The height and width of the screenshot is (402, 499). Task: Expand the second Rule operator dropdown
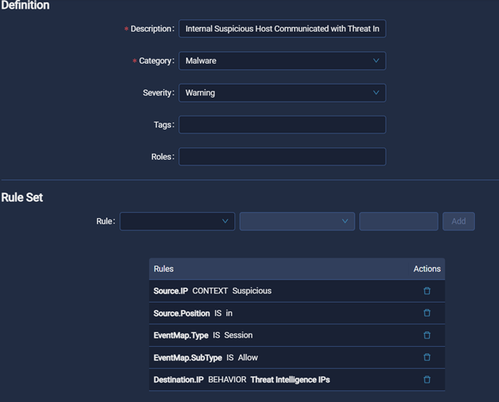[x=296, y=221]
